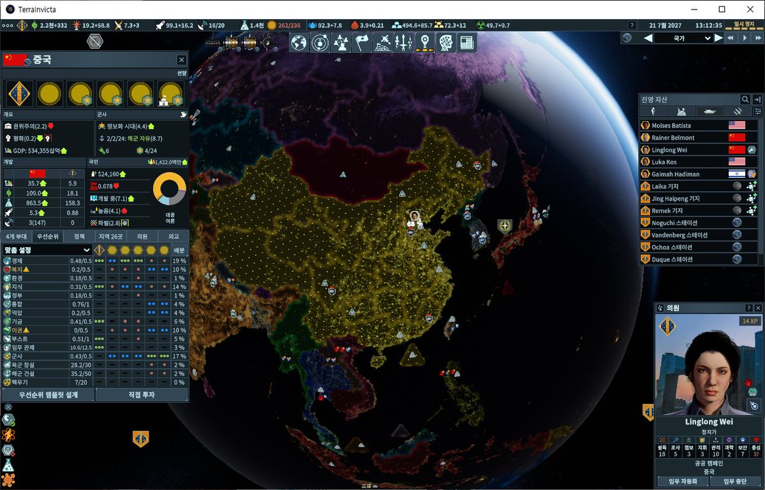The image size is (765, 490).
Task: Open filter settings sliders in 진영 자산 panel
Action: pyautogui.click(x=757, y=111)
